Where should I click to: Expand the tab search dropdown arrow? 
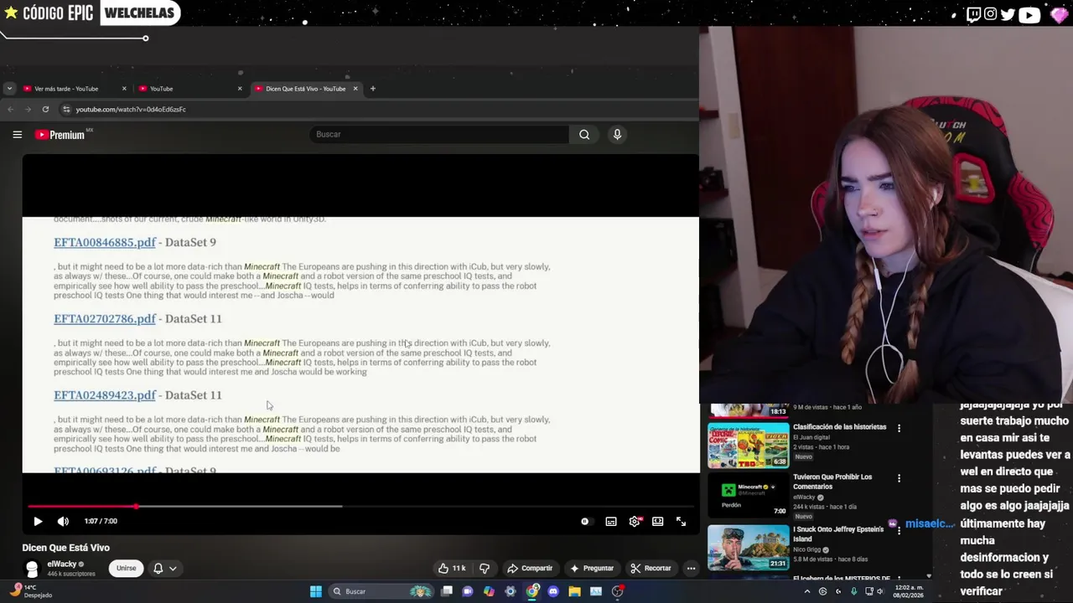point(8,89)
